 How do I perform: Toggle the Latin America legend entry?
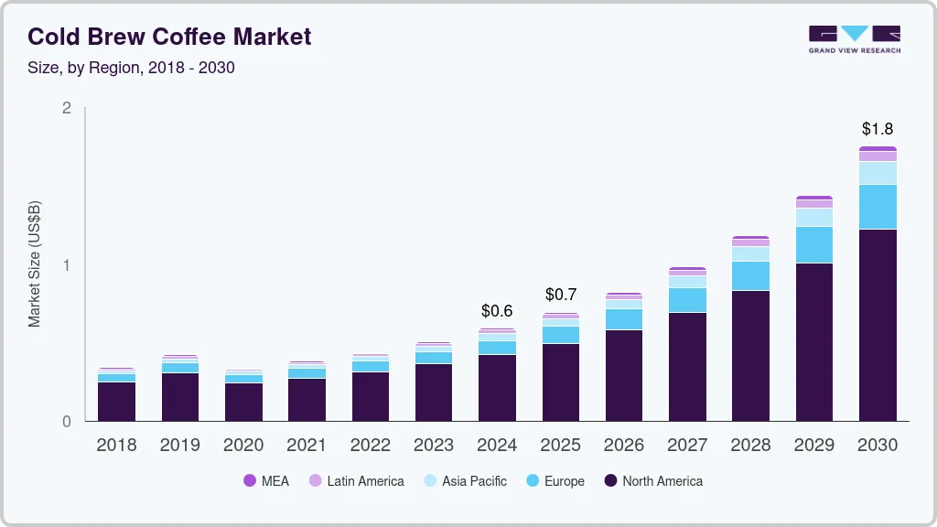click(316, 480)
